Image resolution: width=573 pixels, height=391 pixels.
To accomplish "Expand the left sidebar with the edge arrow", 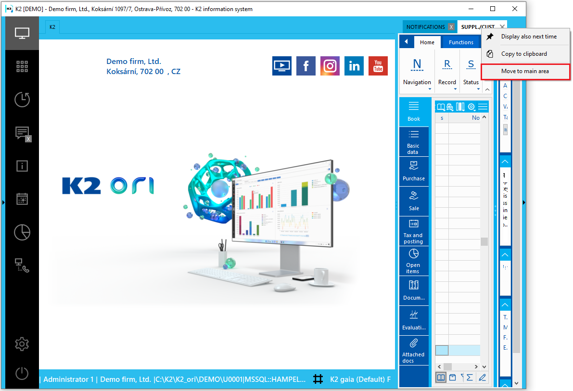I will click(3, 202).
